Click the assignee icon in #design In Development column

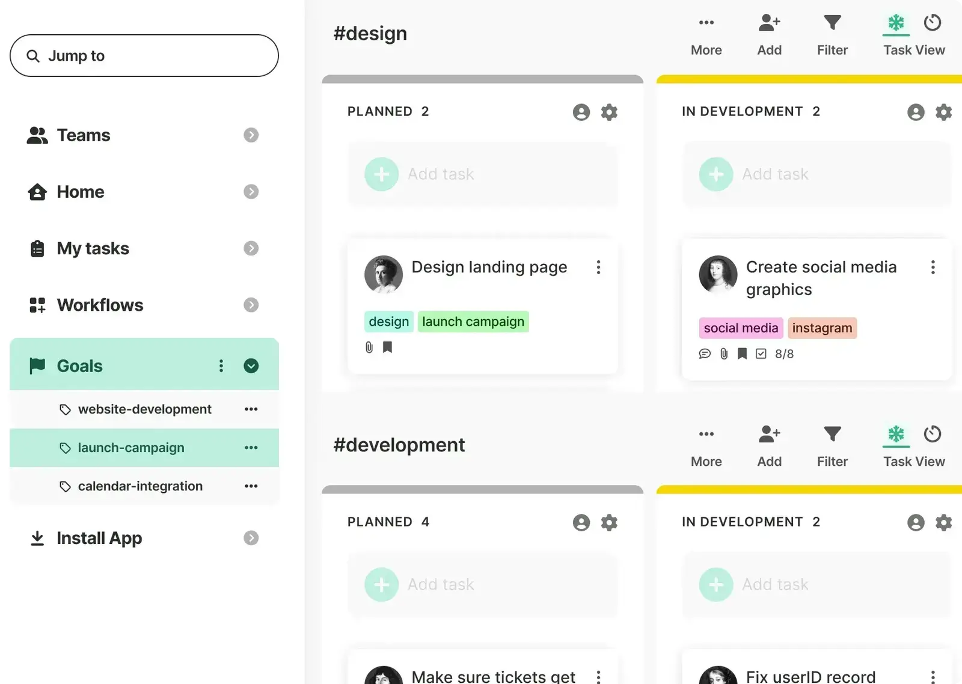click(x=915, y=112)
